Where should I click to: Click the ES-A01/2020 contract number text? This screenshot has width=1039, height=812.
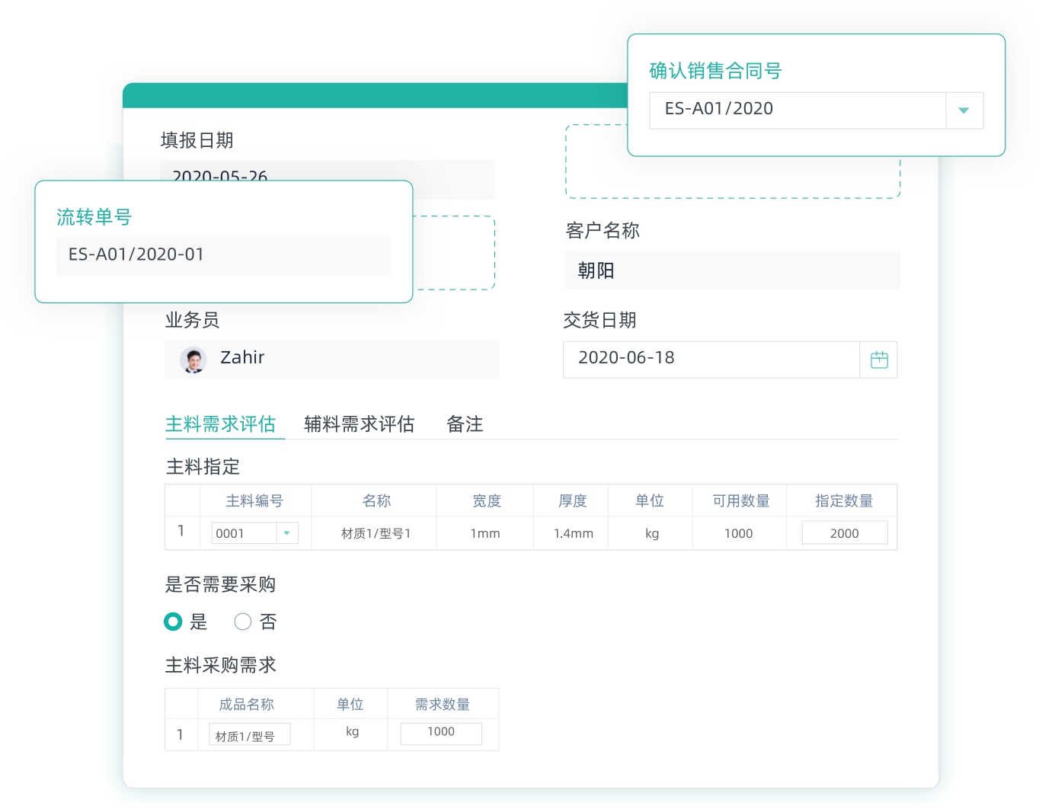(x=718, y=109)
